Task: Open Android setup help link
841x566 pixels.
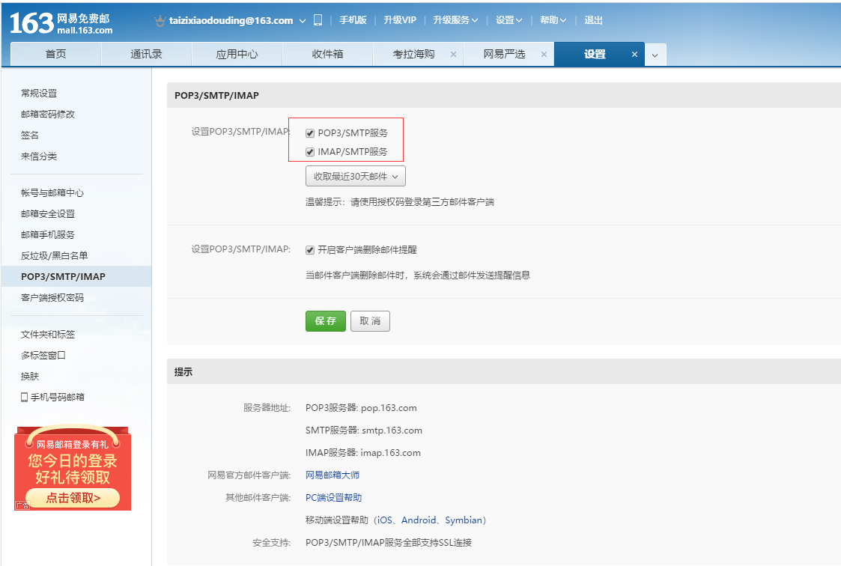Action: 419,520
